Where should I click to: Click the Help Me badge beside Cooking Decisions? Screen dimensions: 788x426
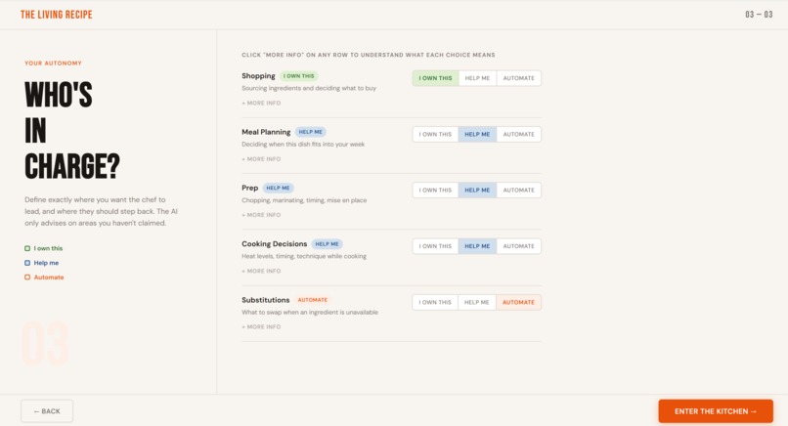pos(327,243)
